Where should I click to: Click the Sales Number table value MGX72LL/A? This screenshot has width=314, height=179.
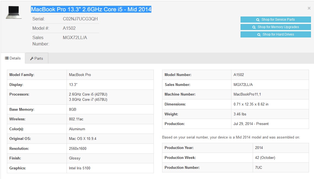coord(243,85)
